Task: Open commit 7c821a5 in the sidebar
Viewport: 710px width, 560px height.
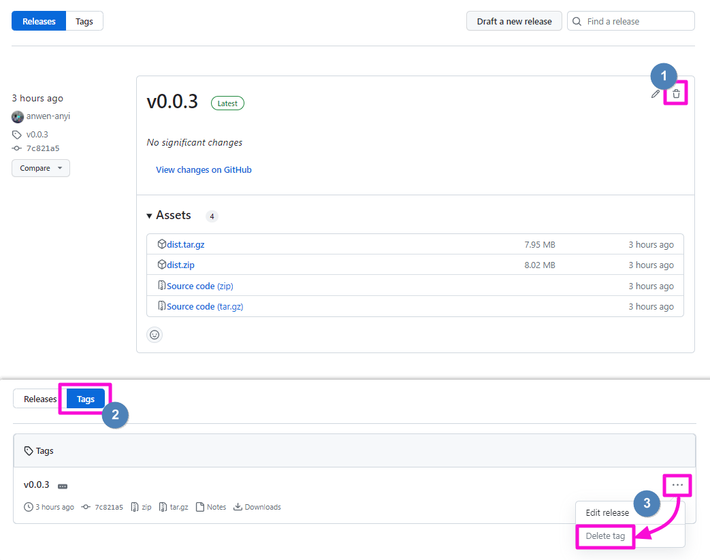Action: click(x=42, y=148)
